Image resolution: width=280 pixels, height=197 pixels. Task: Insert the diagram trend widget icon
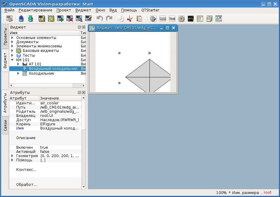(x=191, y=19)
